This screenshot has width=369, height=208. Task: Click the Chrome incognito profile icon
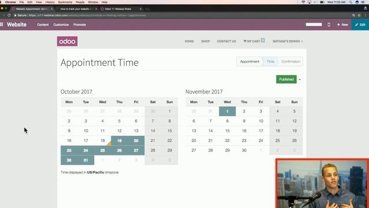click(366, 9)
